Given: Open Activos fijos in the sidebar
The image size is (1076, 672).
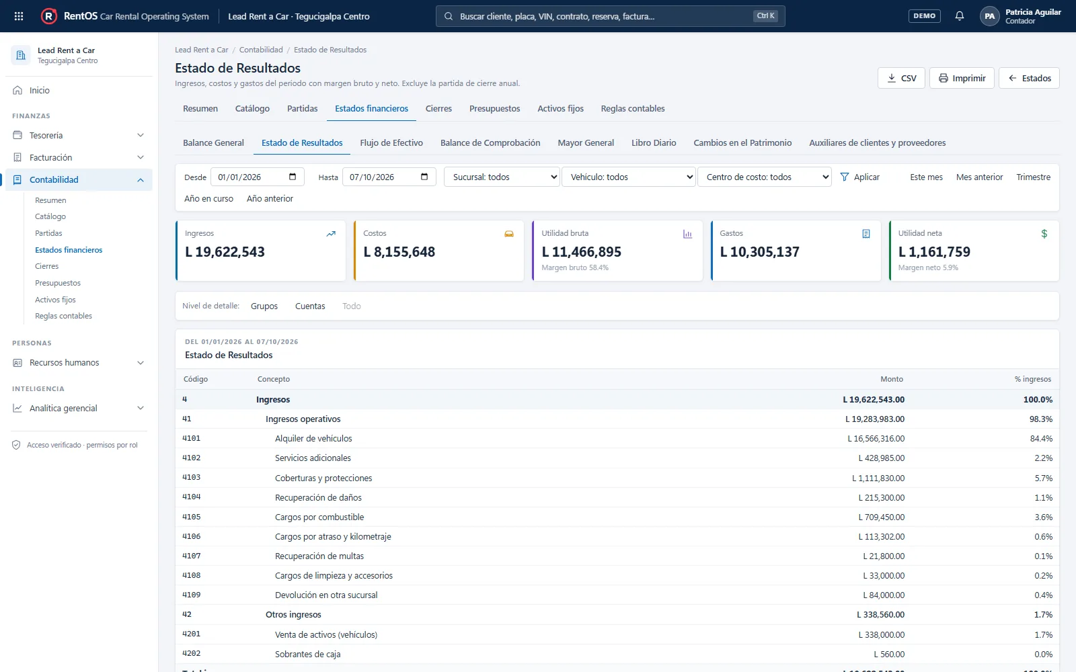Looking at the screenshot, I should (55, 300).
